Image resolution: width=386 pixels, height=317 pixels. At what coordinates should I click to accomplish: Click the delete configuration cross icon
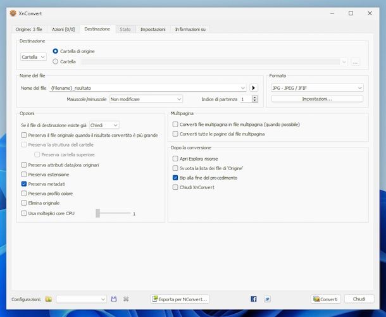click(126, 299)
